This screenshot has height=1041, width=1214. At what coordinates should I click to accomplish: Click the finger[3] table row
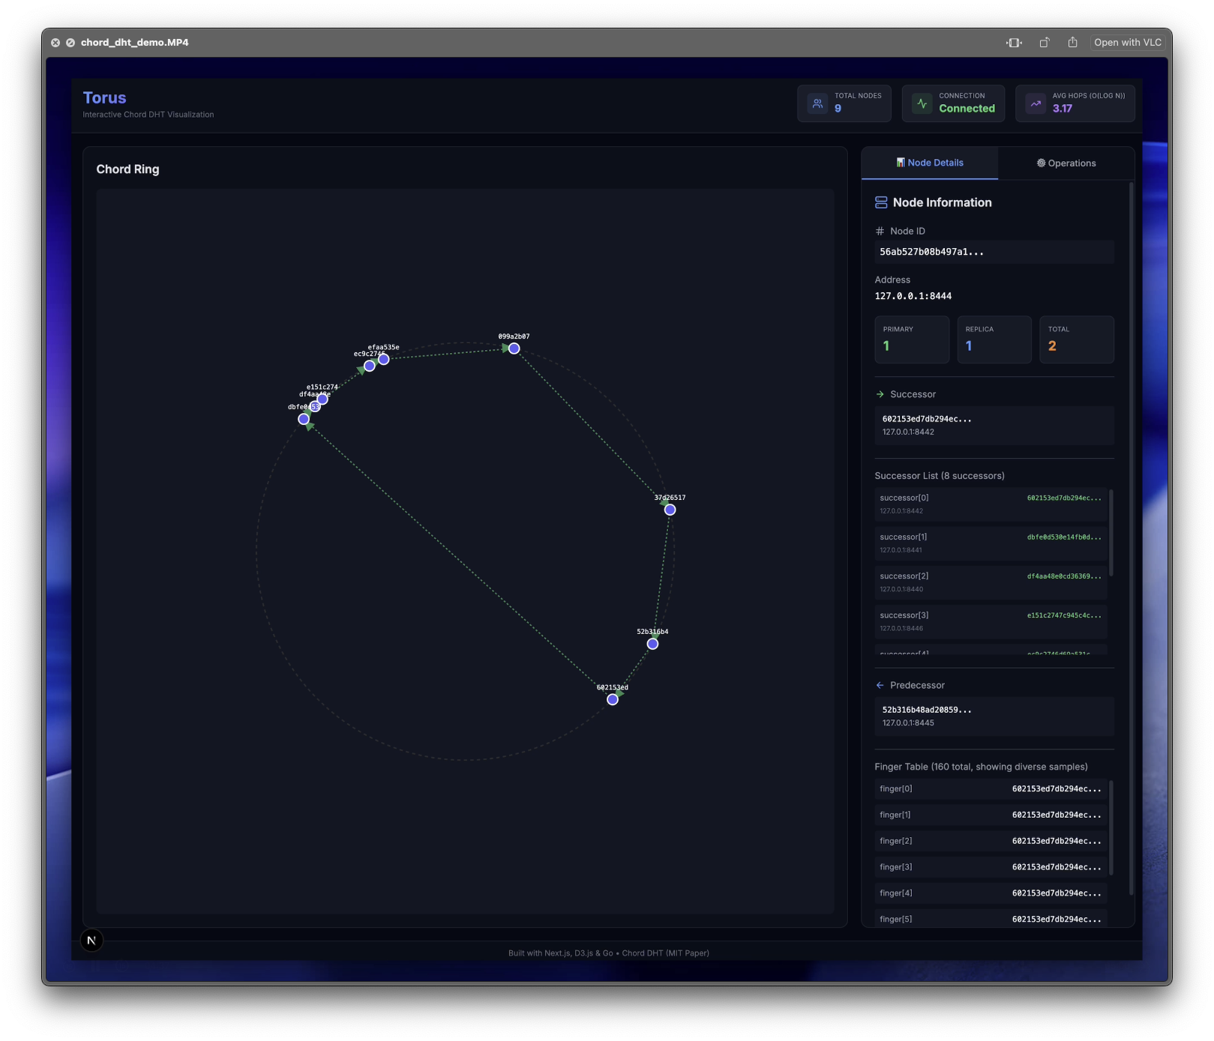(990, 867)
